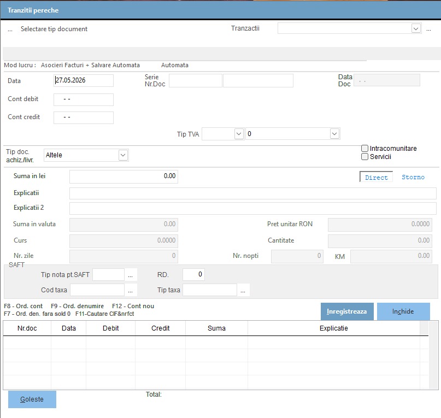The width and height of the screenshot is (441, 418).
Task: Open the Tip taxa lookup ellipsis
Action: coord(243,290)
